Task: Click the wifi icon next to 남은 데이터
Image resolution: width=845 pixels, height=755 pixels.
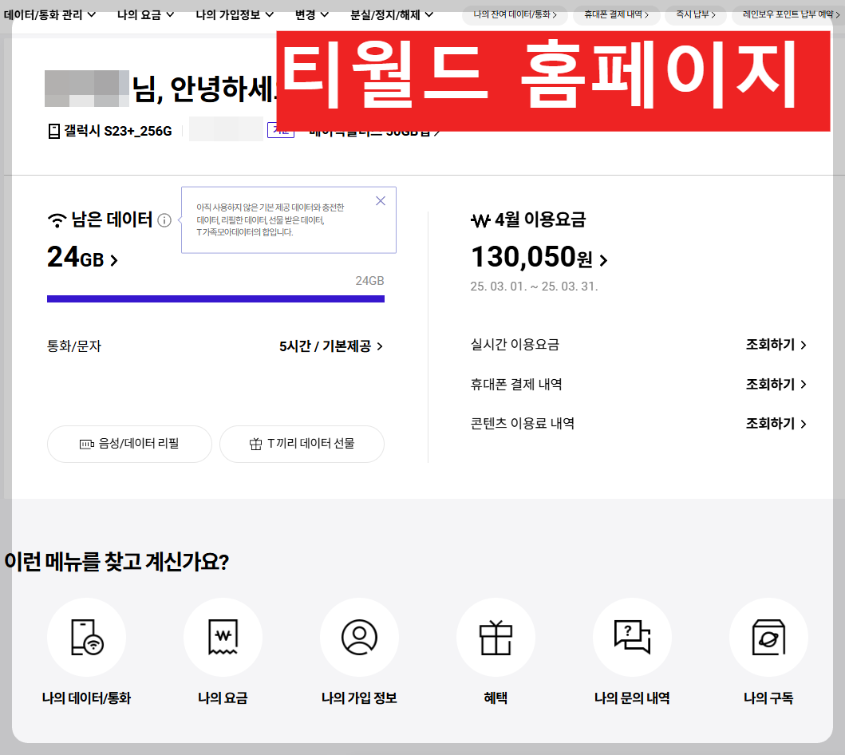Action: 57,219
